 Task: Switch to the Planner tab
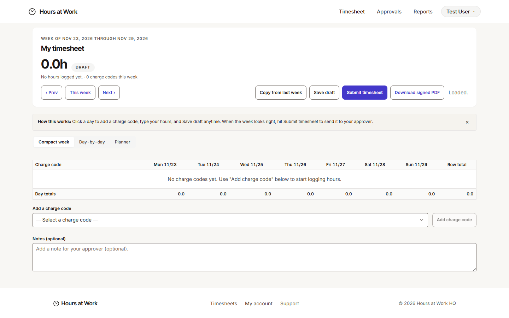pyautogui.click(x=122, y=142)
